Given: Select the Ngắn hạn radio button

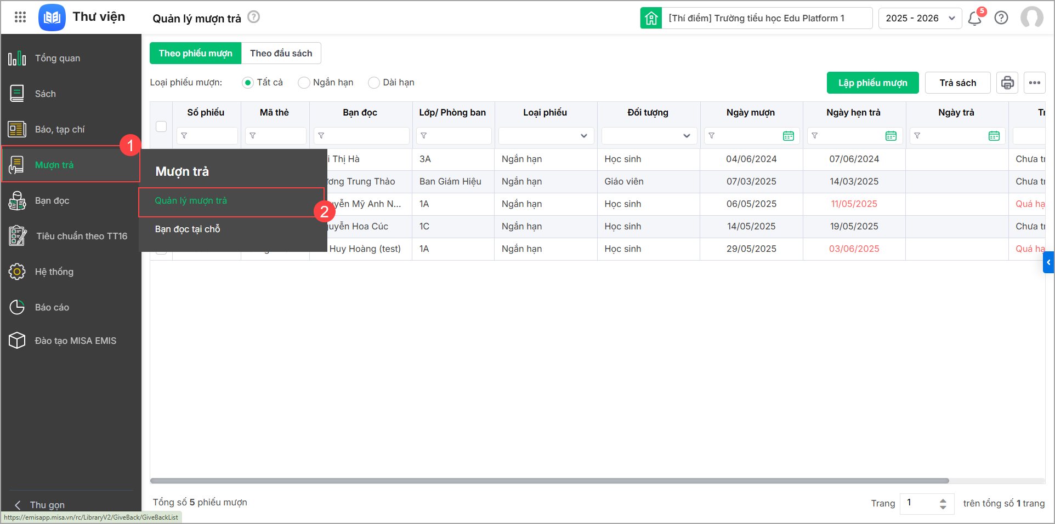Looking at the screenshot, I should click(304, 83).
